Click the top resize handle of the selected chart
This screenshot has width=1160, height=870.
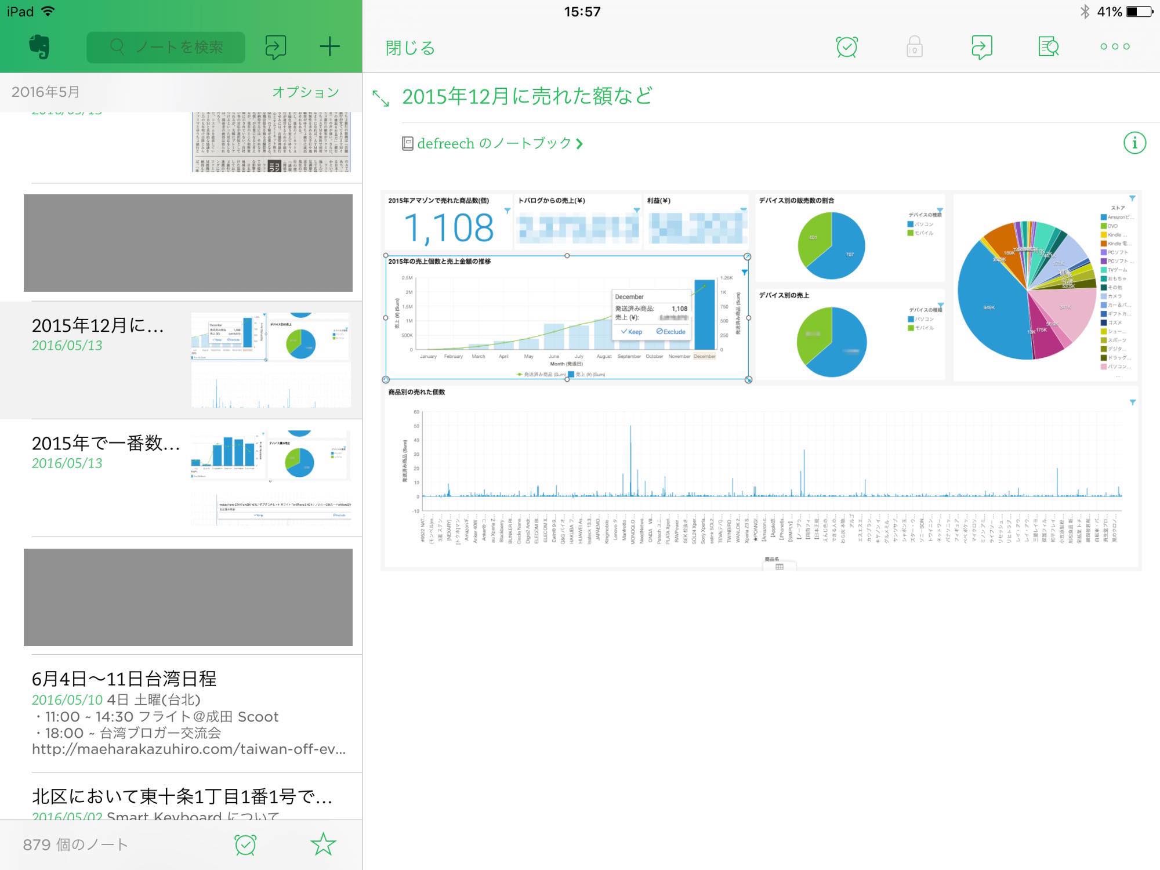click(567, 256)
